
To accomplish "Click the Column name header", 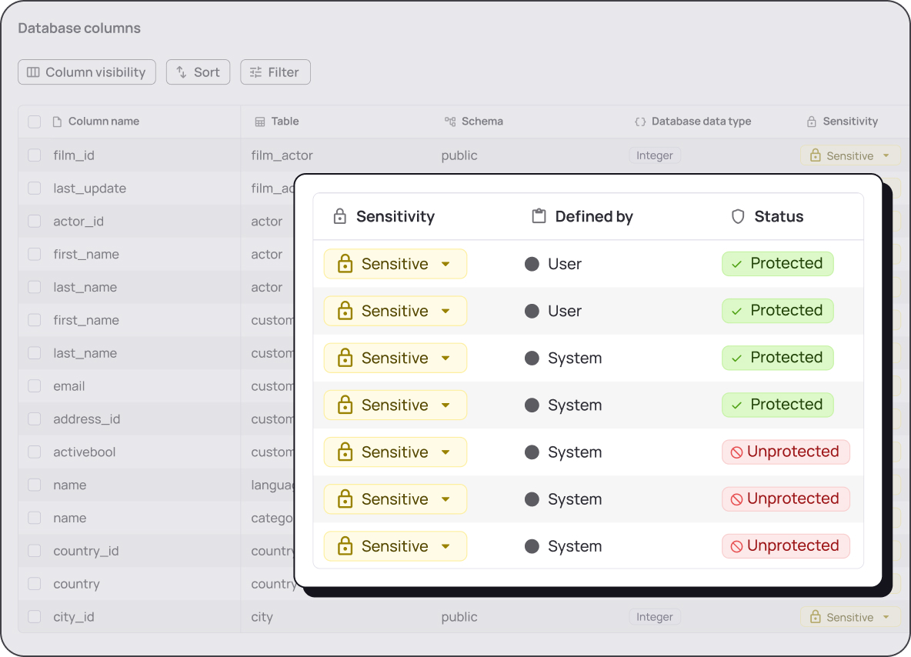I will click(104, 122).
